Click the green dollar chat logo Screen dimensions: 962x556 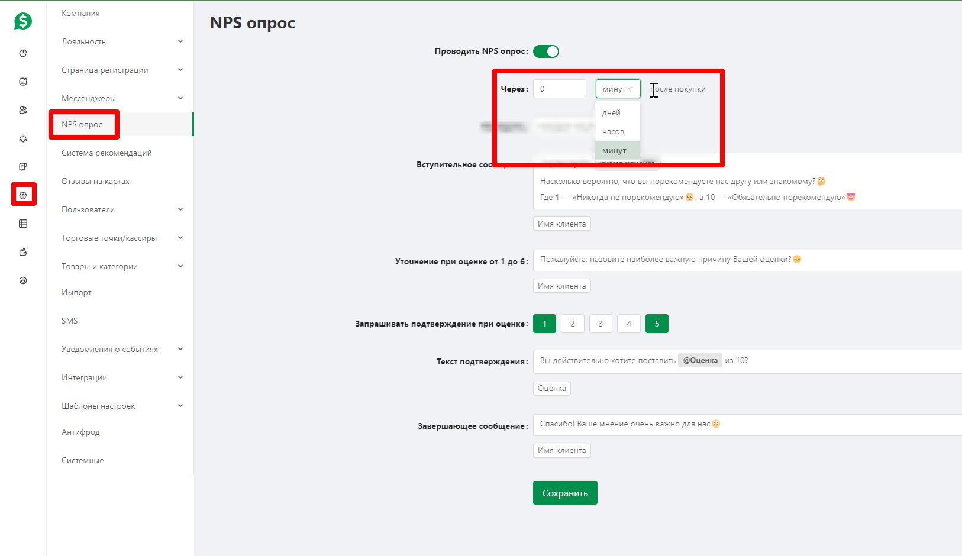pyautogui.click(x=23, y=21)
